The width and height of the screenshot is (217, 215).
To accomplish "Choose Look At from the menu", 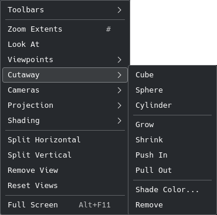I will coord(65,45).
